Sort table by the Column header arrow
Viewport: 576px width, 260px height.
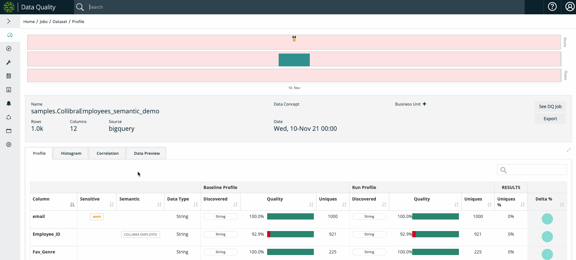(72, 205)
